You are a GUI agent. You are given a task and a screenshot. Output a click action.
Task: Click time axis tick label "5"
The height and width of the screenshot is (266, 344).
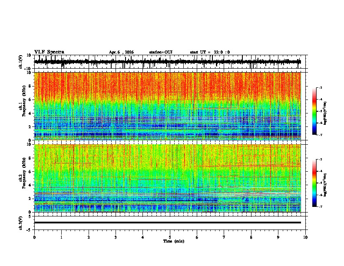[x=170, y=237]
